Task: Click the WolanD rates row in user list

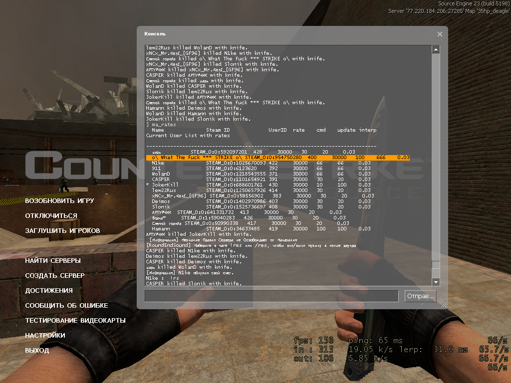Action: click(261, 174)
